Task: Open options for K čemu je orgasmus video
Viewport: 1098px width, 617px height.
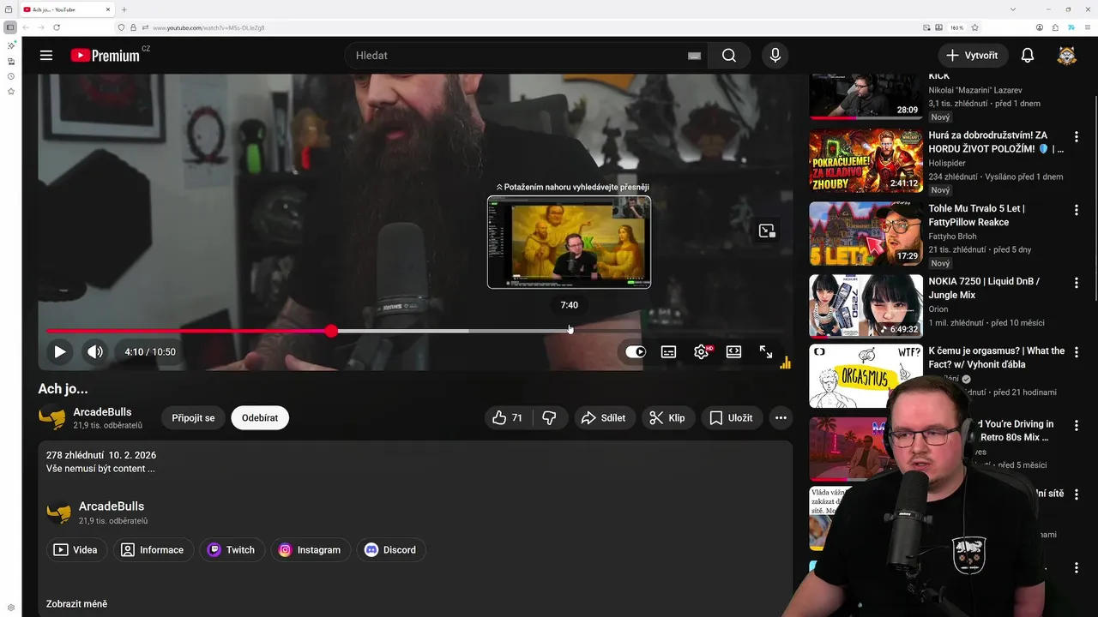Action: click(x=1077, y=352)
